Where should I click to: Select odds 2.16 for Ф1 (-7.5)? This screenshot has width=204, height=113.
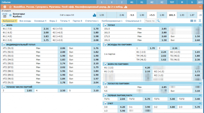tap(46, 29)
